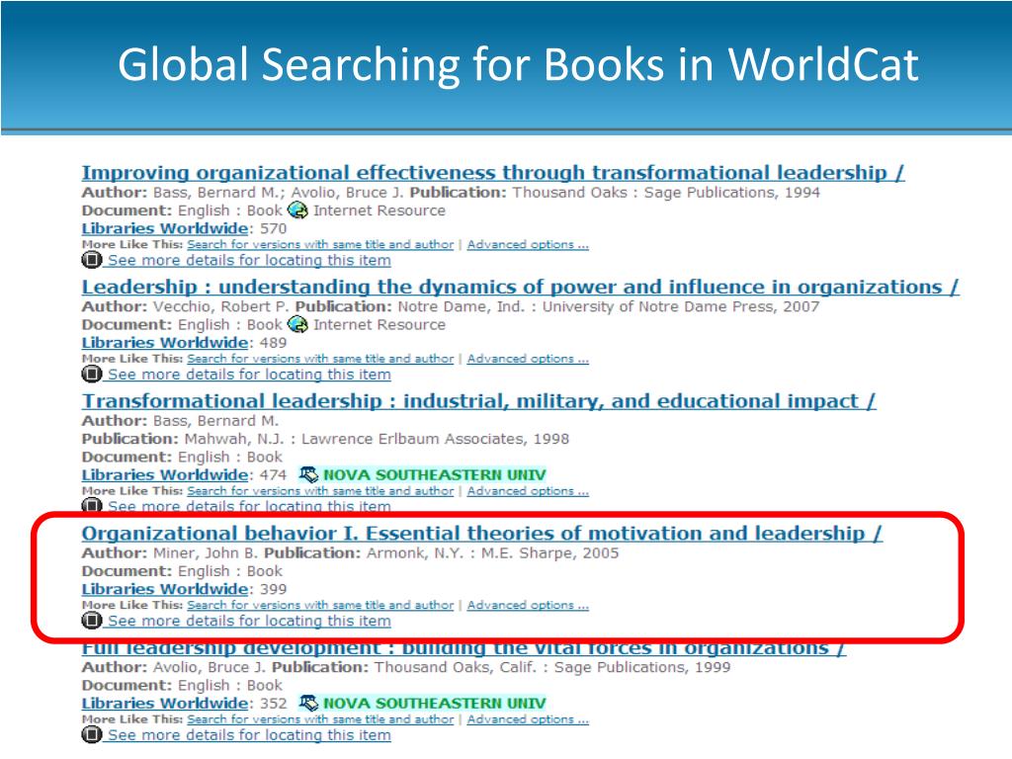1012x759 pixels.
Task: Search same title and author for Bass 1998 book
Action: click(321, 492)
